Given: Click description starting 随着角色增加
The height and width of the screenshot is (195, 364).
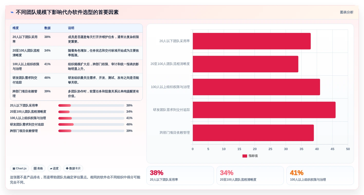Looking at the screenshot, I should (x=104, y=53).
